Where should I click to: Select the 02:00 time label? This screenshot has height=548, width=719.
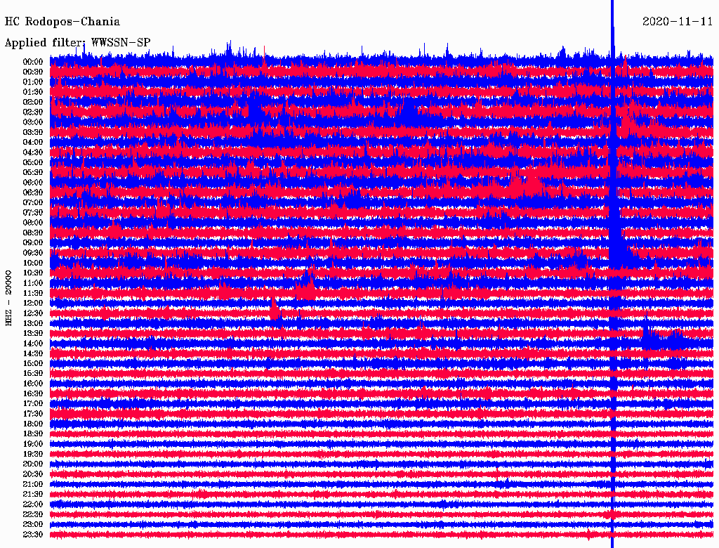pos(33,103)
